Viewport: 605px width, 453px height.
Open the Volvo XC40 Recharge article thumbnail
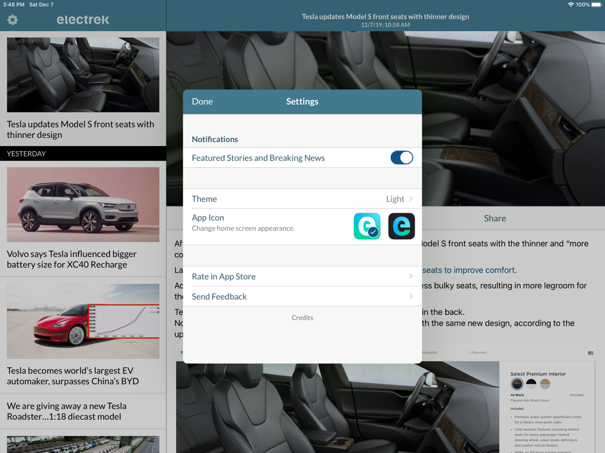click(x=83, y=205)
